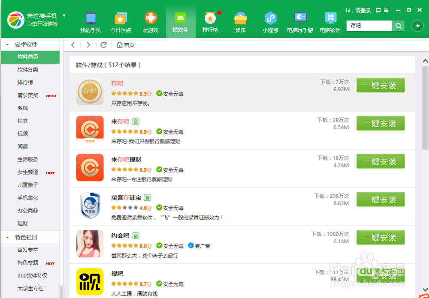Click the 来存吧理财 app icon

(90, 168)
